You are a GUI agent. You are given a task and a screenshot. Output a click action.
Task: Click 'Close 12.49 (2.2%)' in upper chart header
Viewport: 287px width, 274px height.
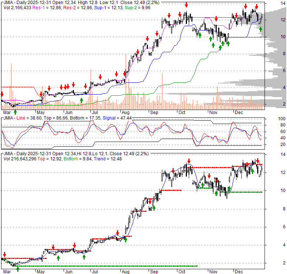click(140, 3)
